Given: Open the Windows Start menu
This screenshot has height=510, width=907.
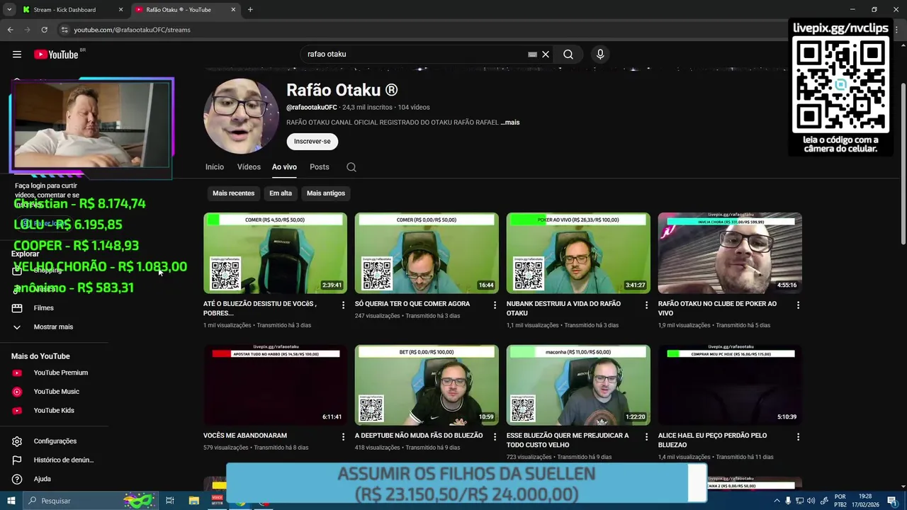Looking at the screenshot, I should (11, 501).
